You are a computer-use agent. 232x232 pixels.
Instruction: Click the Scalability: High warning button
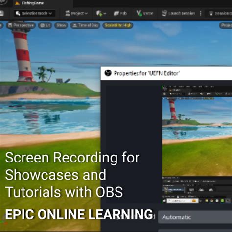click(x=118, y=25)
